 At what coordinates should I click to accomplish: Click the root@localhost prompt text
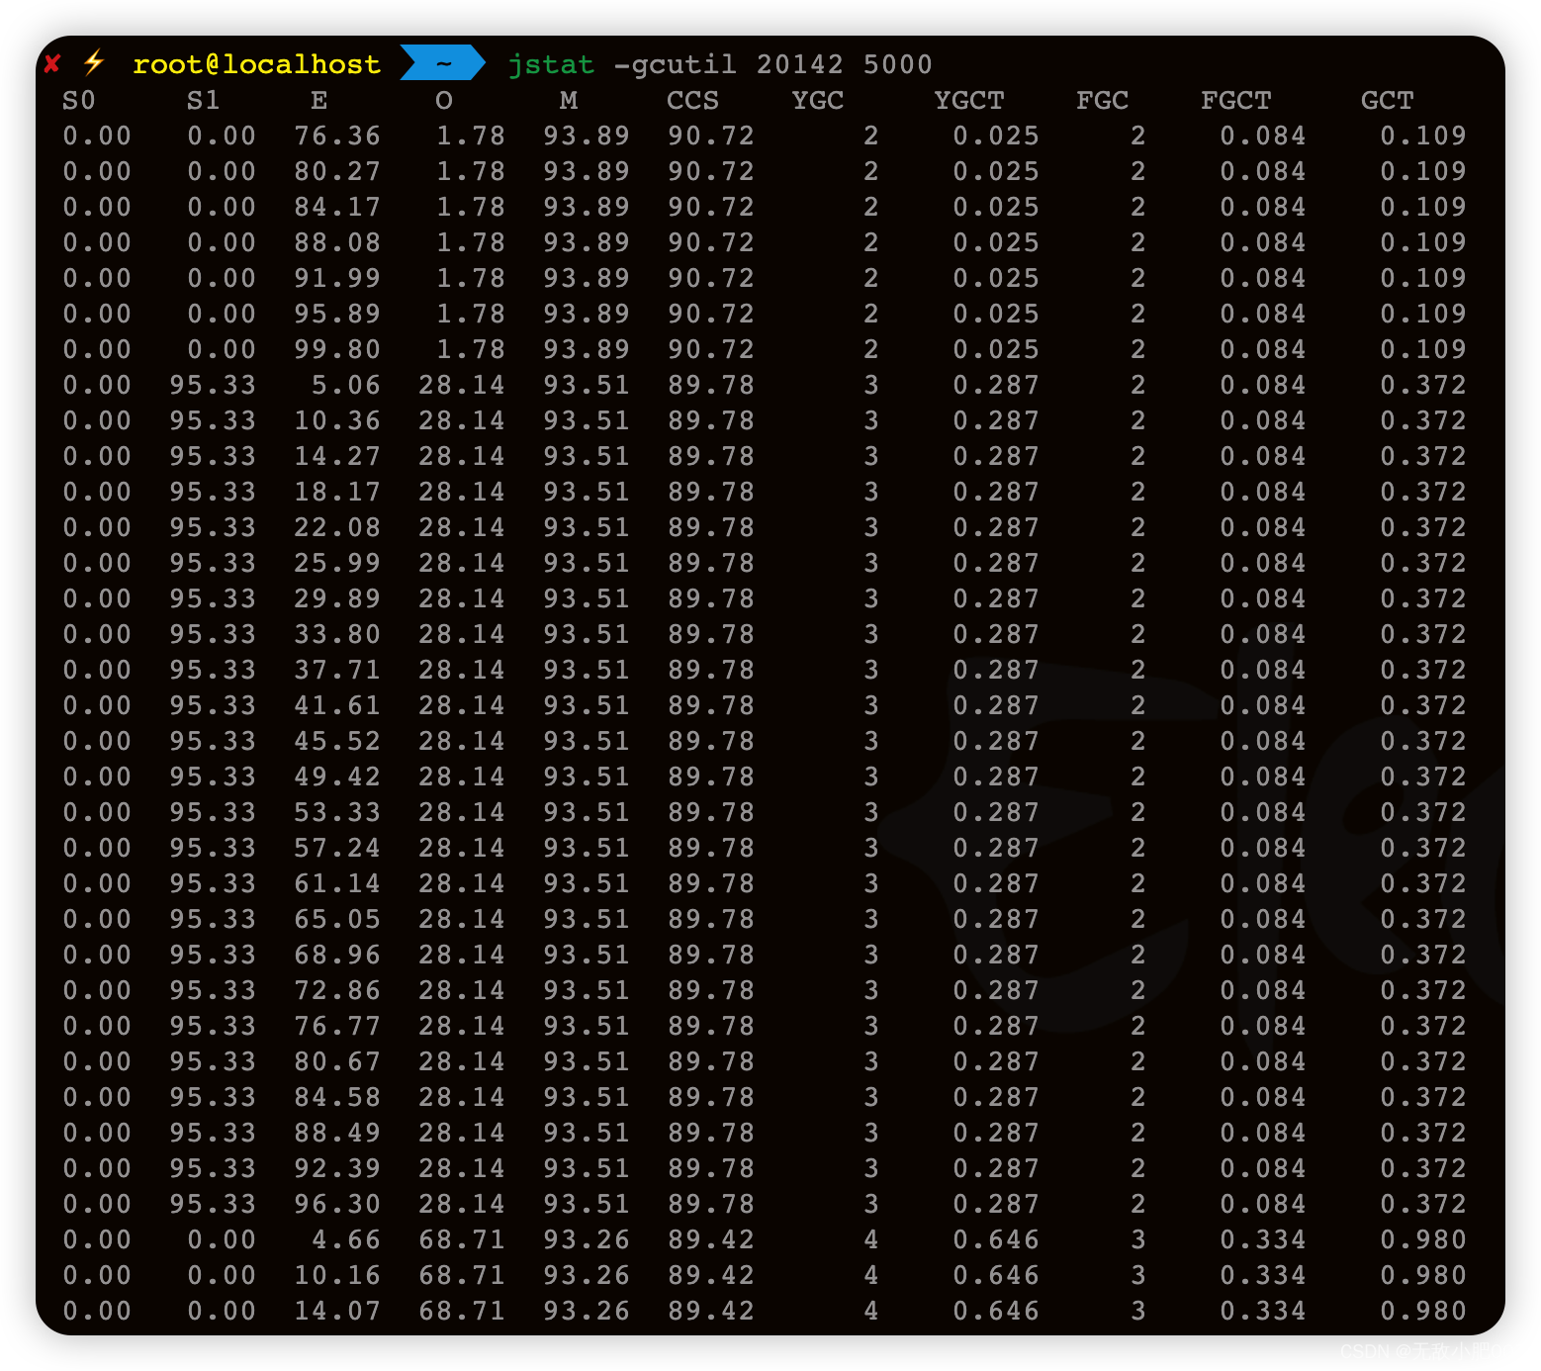[256, 64]
